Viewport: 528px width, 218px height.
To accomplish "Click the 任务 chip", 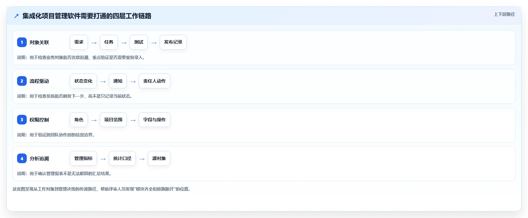I will [109, 42].
